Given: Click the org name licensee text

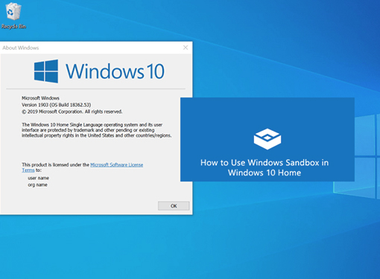Looking at the screenshot, I should click(x=37, y=185).
